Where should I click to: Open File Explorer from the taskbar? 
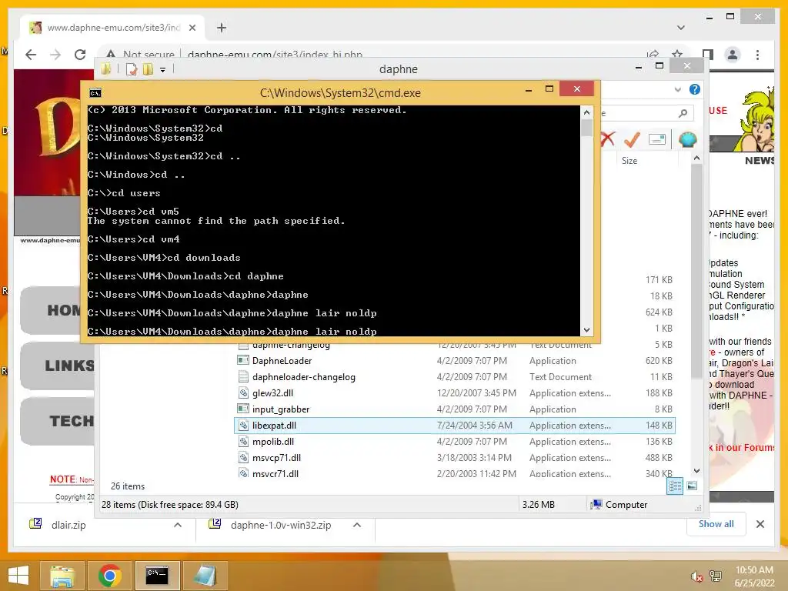(x=62, y=576)
